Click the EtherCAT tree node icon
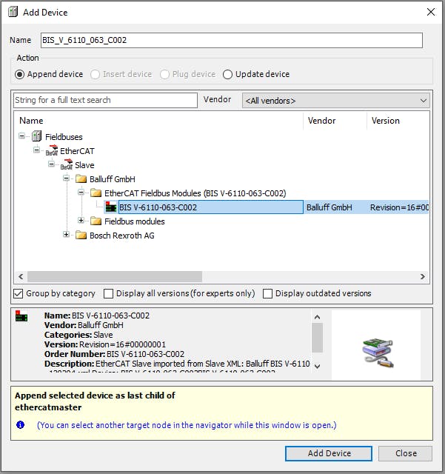 52,150
